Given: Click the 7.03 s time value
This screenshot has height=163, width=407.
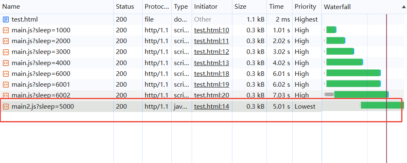Looking at the screenshot, I should (x=281, y=95).
